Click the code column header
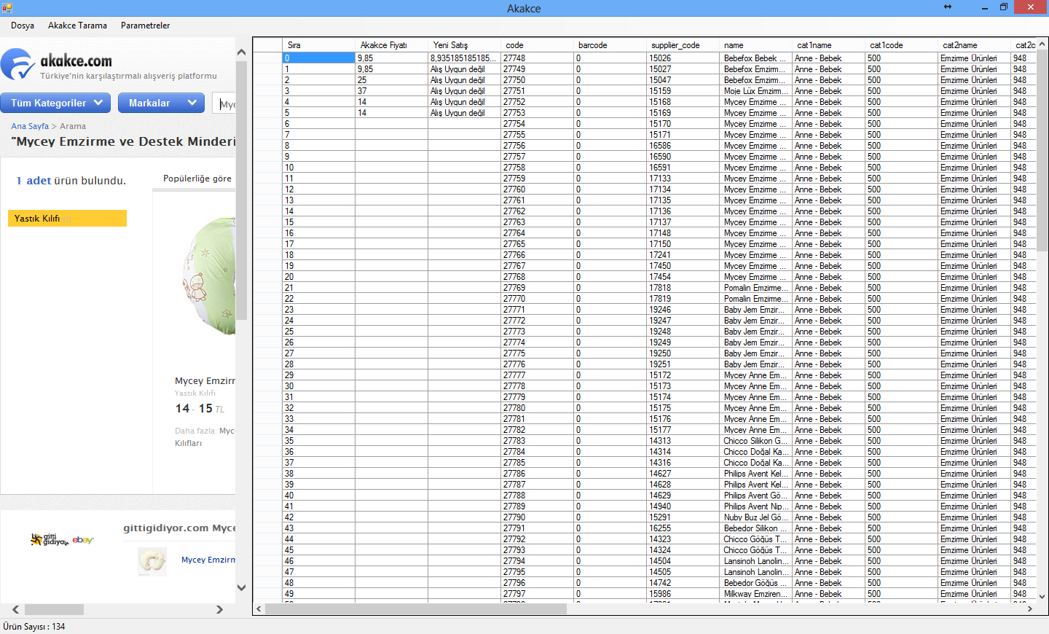 tap(538, 45)
